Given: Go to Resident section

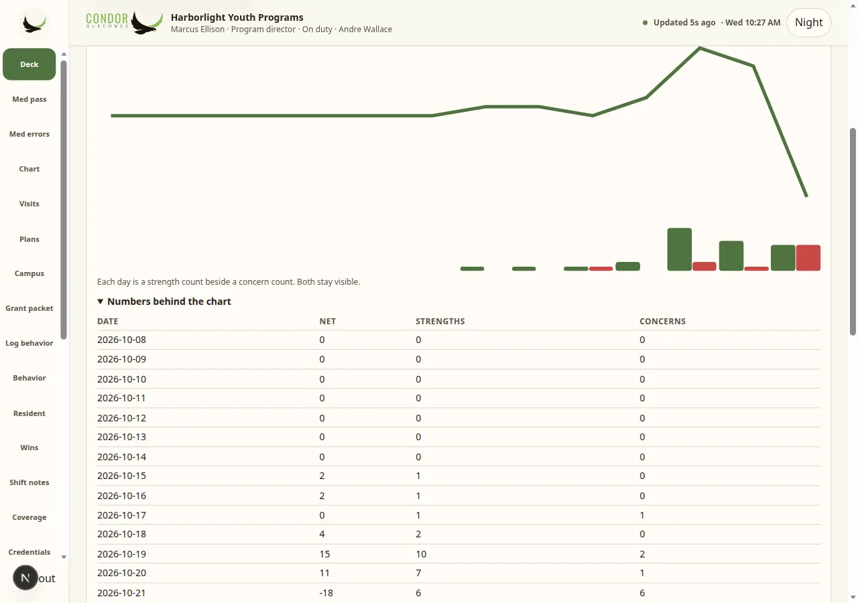Looking at the screenshot, I should click(29, 413).
